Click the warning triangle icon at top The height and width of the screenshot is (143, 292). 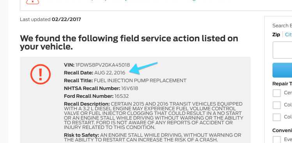[33, 2]
